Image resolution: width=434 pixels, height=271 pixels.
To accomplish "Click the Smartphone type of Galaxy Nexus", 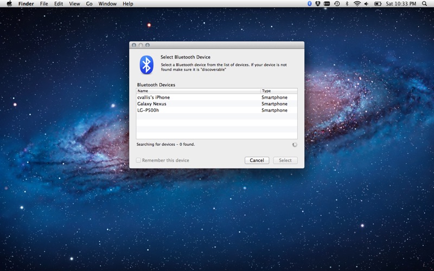I will coord(275,104).
